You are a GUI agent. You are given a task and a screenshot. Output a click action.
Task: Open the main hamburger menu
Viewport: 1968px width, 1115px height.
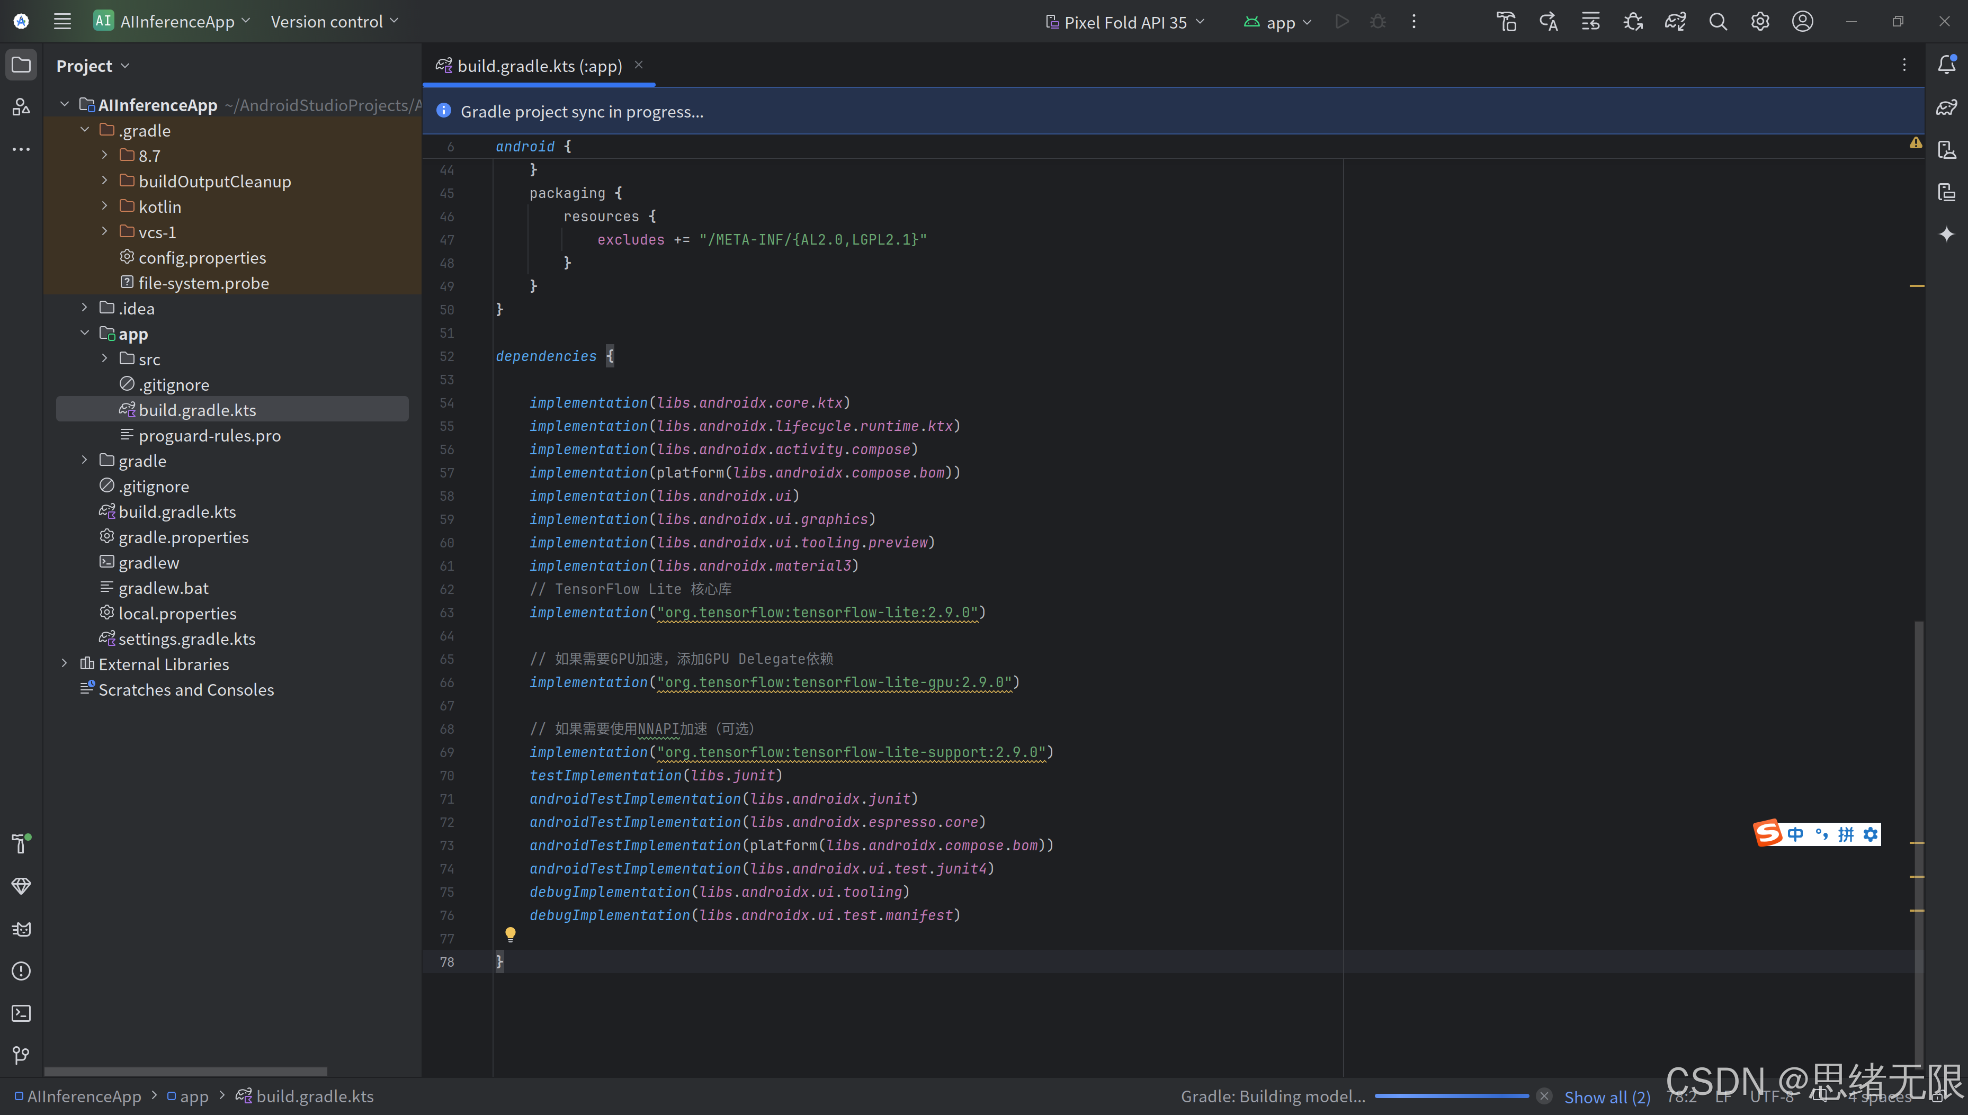62,21
